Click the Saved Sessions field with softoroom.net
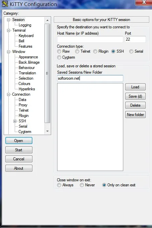 90,78
